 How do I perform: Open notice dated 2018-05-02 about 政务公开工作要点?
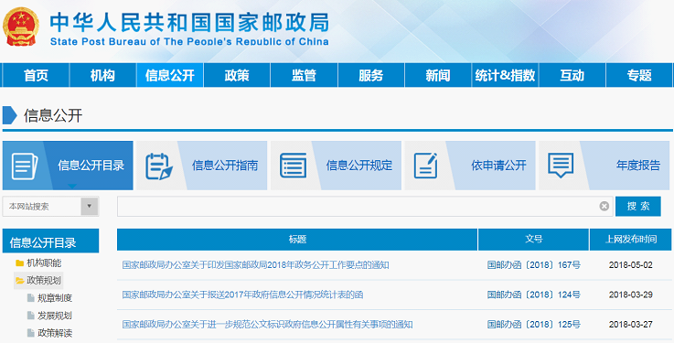[x=255, y=264]
